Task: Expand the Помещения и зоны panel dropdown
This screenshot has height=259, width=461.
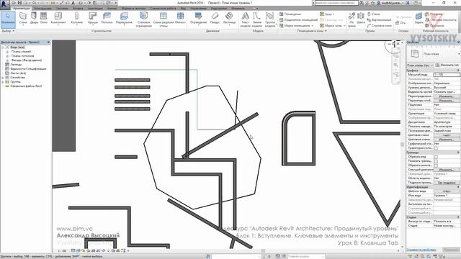Action: coord(312,31)
